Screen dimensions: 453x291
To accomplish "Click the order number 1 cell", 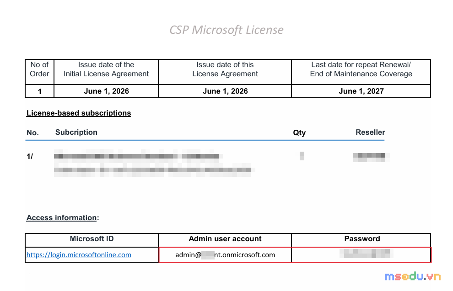I will (39, 91).
